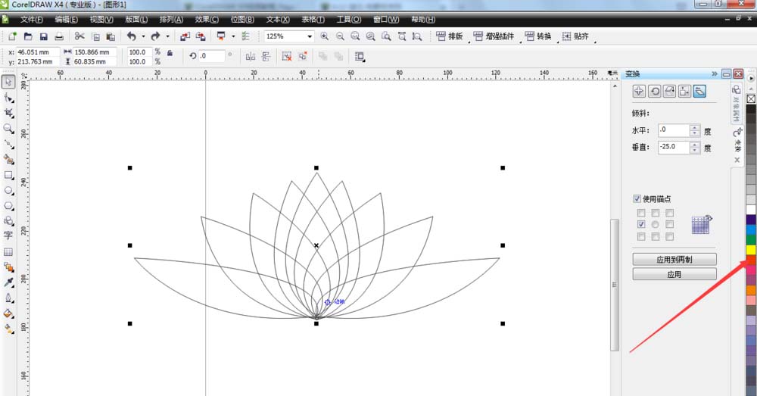Select the Crop tool
Image resolution: width=757 pixels, height=396 pixels.
pos(8,113)
